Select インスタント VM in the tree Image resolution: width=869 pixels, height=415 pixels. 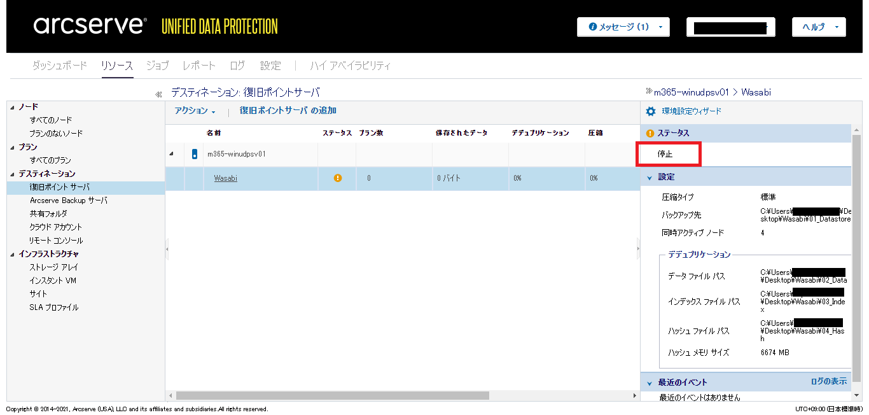coord(53,281)
